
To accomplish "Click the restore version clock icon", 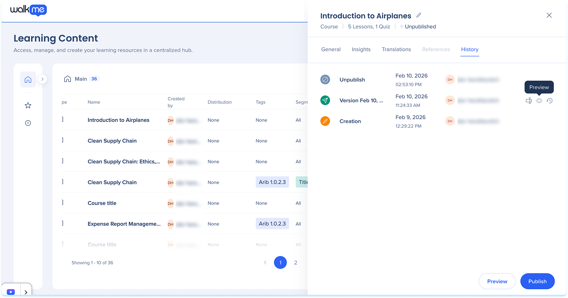I will click(x=550, y=101).
